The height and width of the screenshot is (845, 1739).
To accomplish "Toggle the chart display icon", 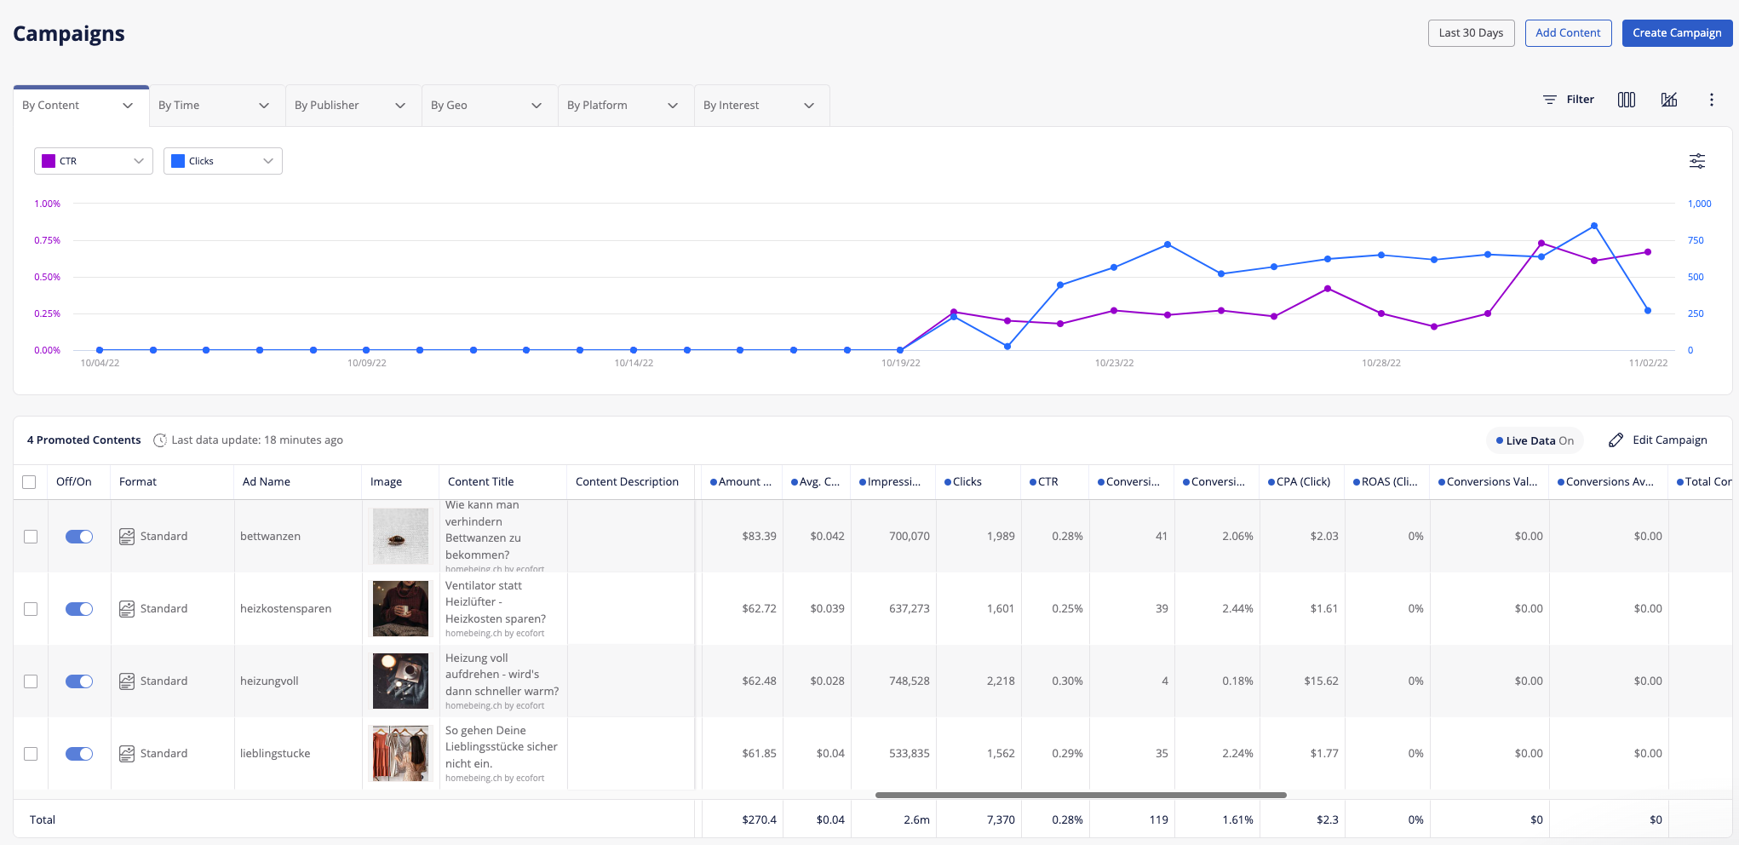I will 1669,100.
